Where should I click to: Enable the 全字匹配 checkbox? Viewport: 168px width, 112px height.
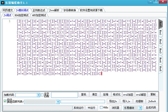click(42, 95)
